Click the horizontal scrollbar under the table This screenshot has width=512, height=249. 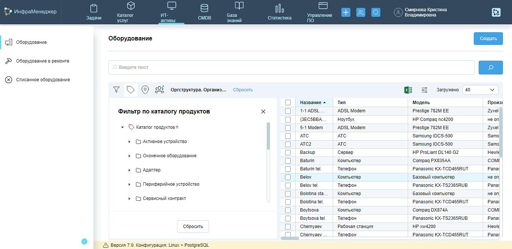pyautogui.click(x=290, y=238)
